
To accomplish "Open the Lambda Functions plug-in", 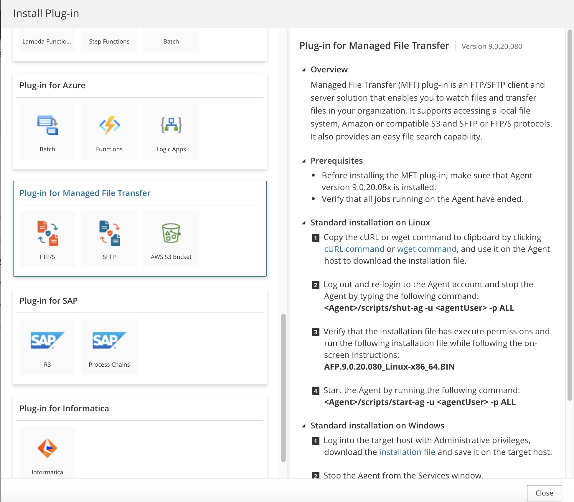I will coord(47,41).
